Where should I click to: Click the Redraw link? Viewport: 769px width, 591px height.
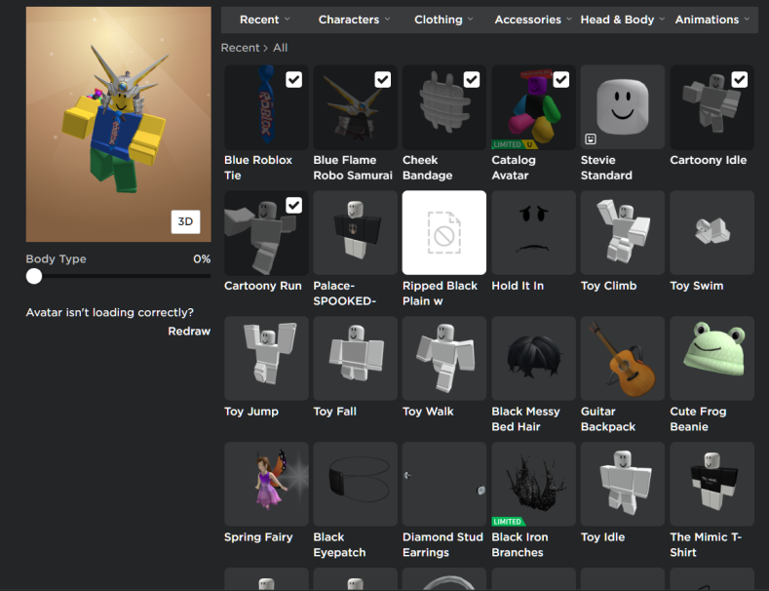coord(189,332)
